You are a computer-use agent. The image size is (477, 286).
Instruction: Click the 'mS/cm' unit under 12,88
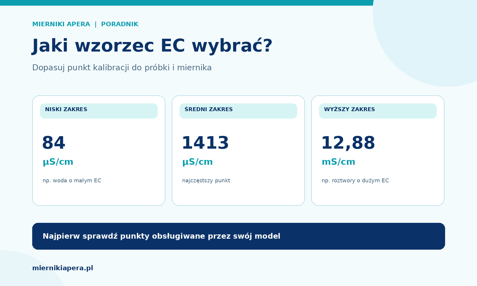tap(338, 162)
